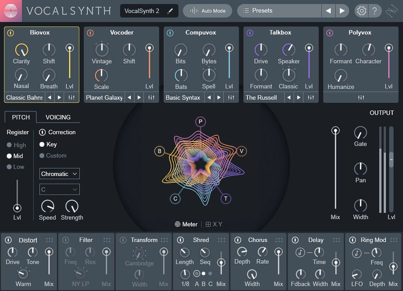
Task: Open Polyvox advanced settings sliders icon
Action: tap(361, 97)
